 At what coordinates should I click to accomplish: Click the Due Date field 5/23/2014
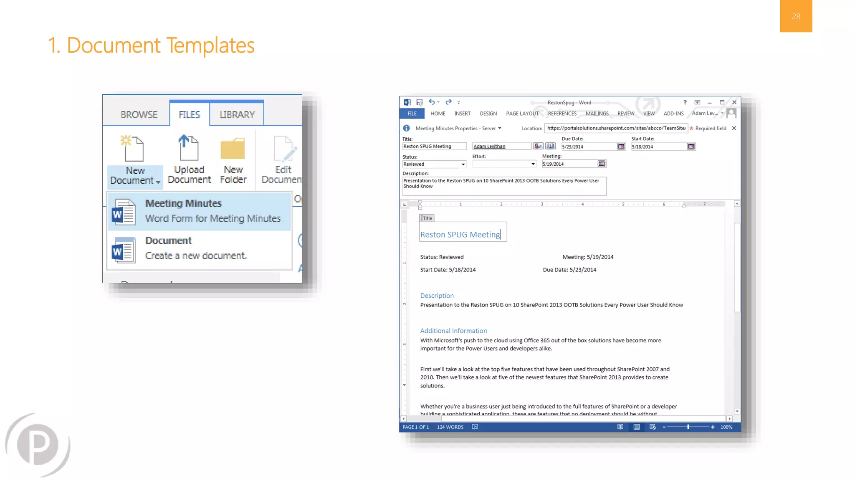(589, 147)
